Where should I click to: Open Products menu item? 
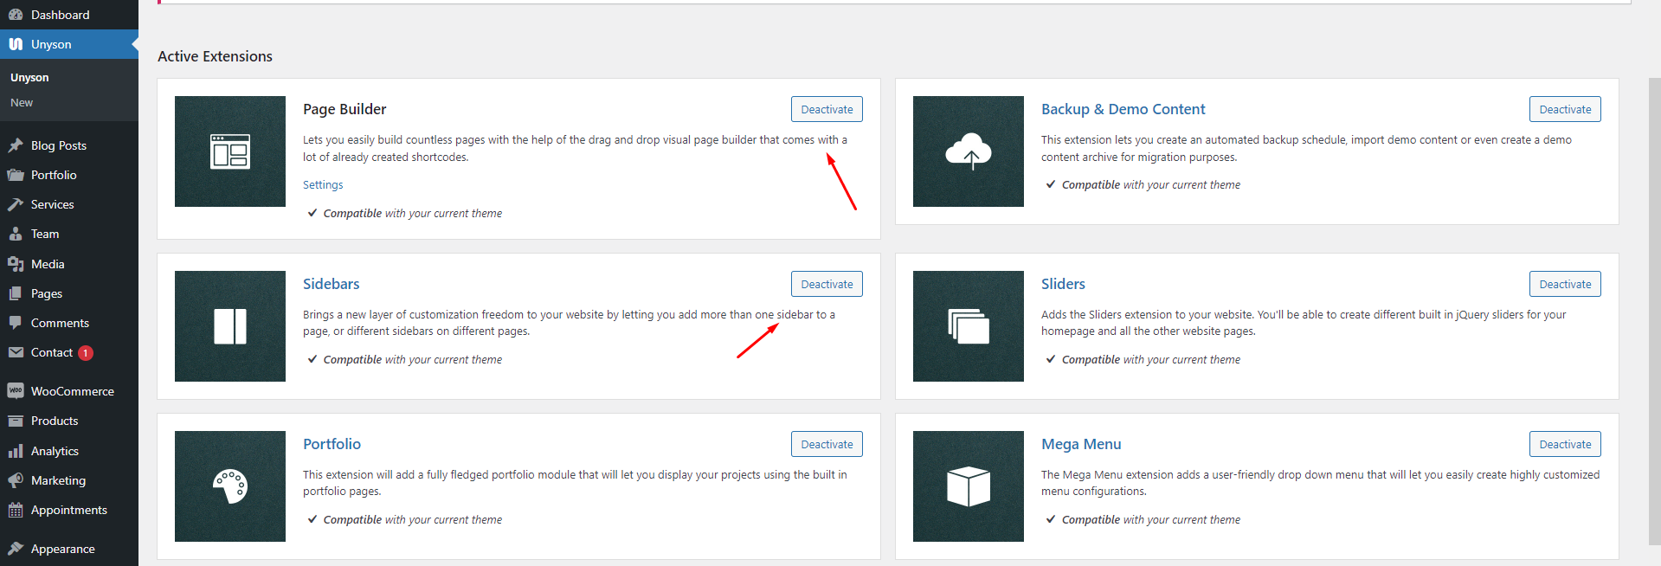69,421
